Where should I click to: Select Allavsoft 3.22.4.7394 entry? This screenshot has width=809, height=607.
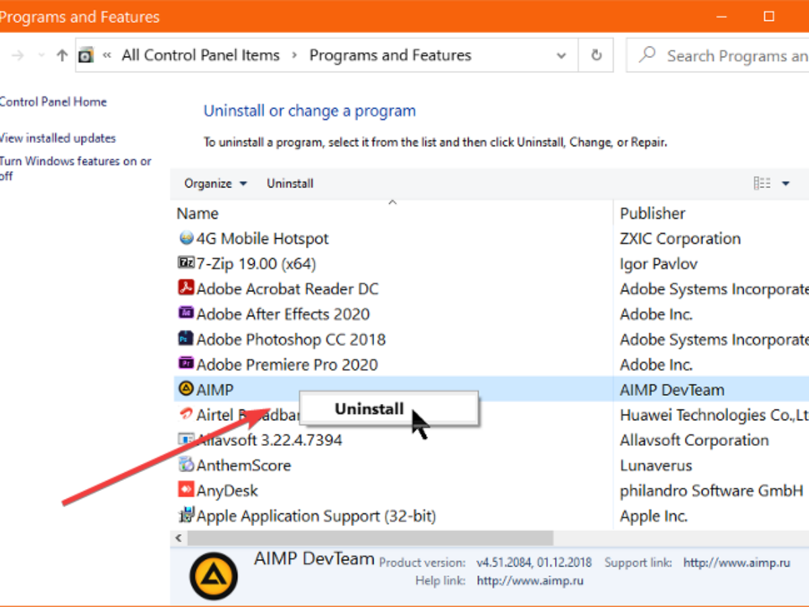pos(490,440)
